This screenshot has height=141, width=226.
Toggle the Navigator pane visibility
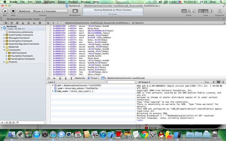tap(201, 11)
